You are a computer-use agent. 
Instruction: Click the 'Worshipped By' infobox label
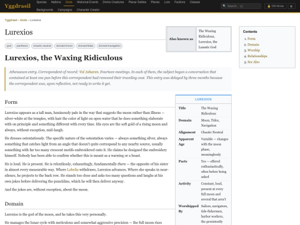pyautogui.click(x=188, y=208)
